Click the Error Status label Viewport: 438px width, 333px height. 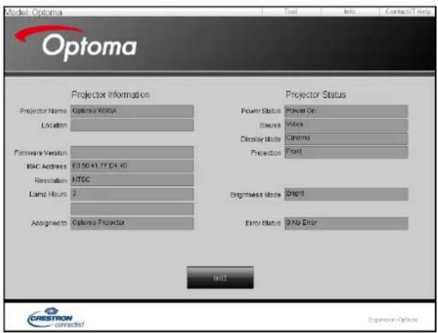(x=263, y=223)
